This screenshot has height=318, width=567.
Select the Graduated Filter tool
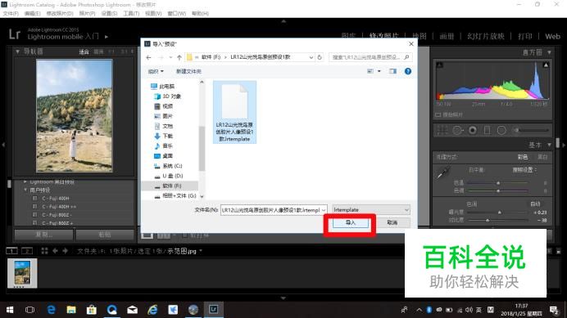click(x=487, y=130)
